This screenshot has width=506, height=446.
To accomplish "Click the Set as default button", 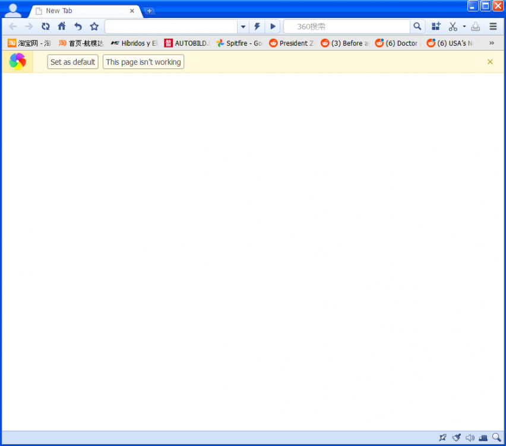I will [72, 62].
